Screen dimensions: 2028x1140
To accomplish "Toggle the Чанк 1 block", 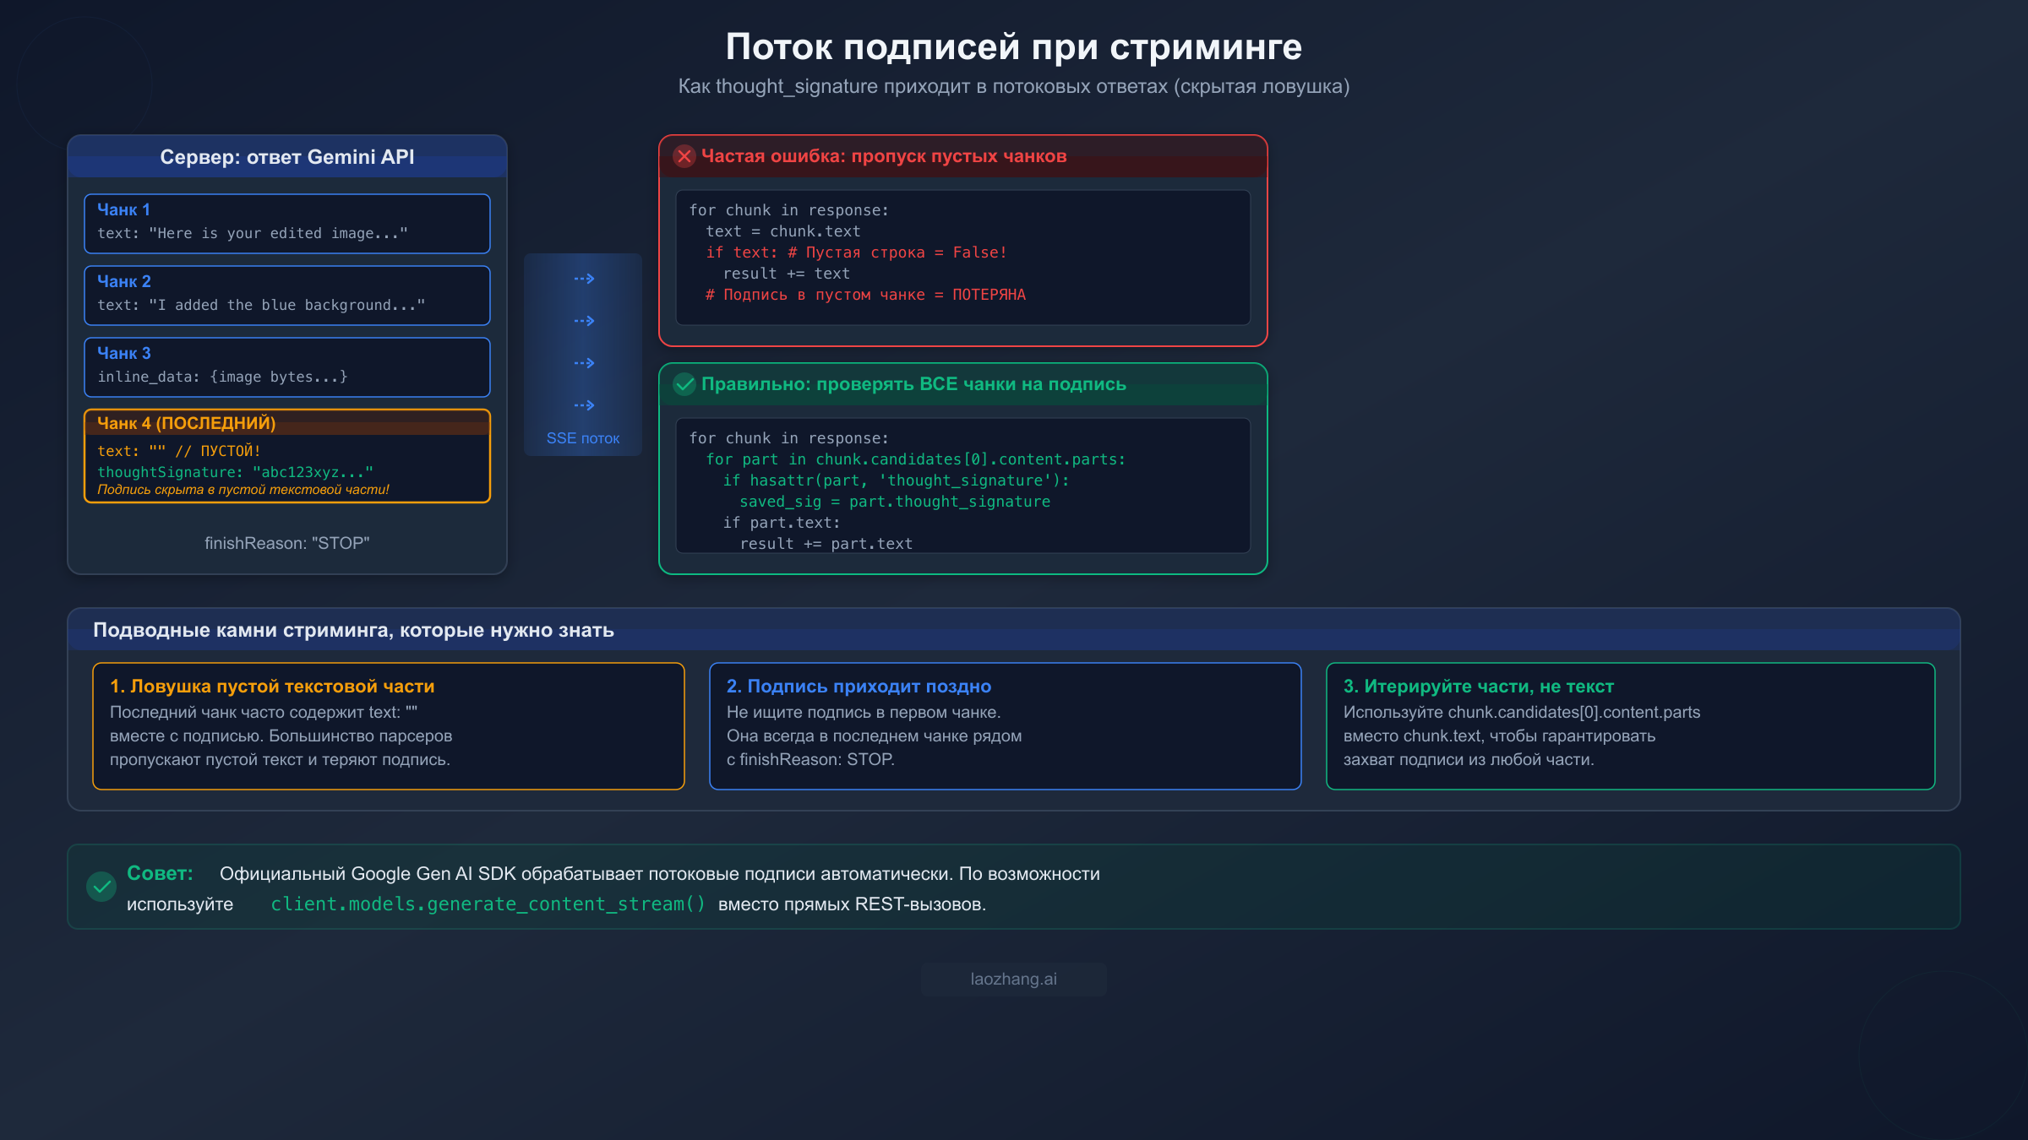I will point(287,223).
